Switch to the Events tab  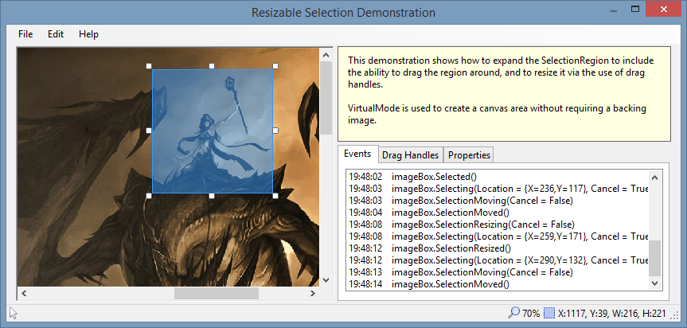pyautogui.click(x=358, y=154)
